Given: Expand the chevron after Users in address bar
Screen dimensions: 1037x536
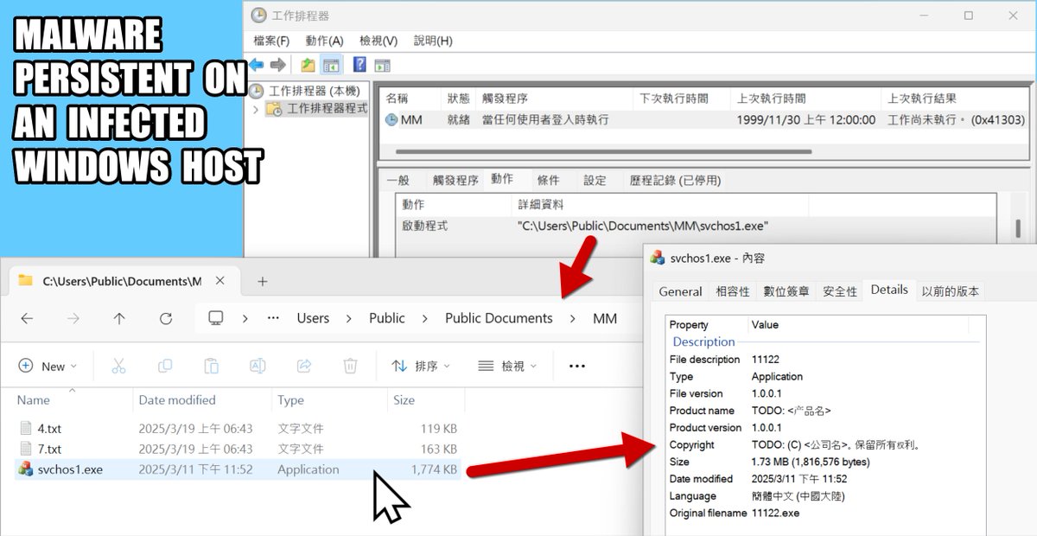Looking at the screenshot, I should pos(349,318).
